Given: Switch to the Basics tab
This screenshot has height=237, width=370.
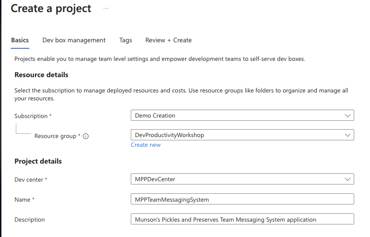Looking at the screenshot, I should [x=20, y=40].
